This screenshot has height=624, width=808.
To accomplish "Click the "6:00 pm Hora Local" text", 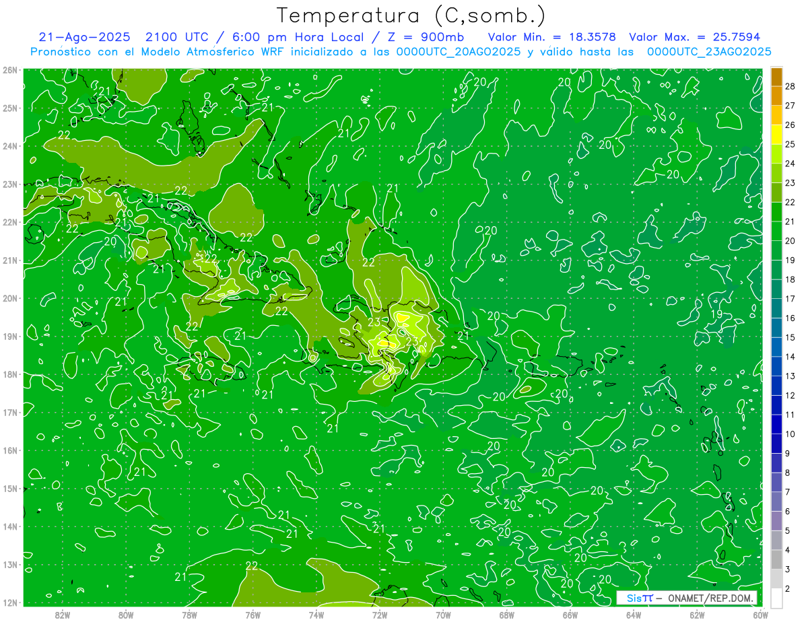I will pyautogui.click(x=298, y=38).
